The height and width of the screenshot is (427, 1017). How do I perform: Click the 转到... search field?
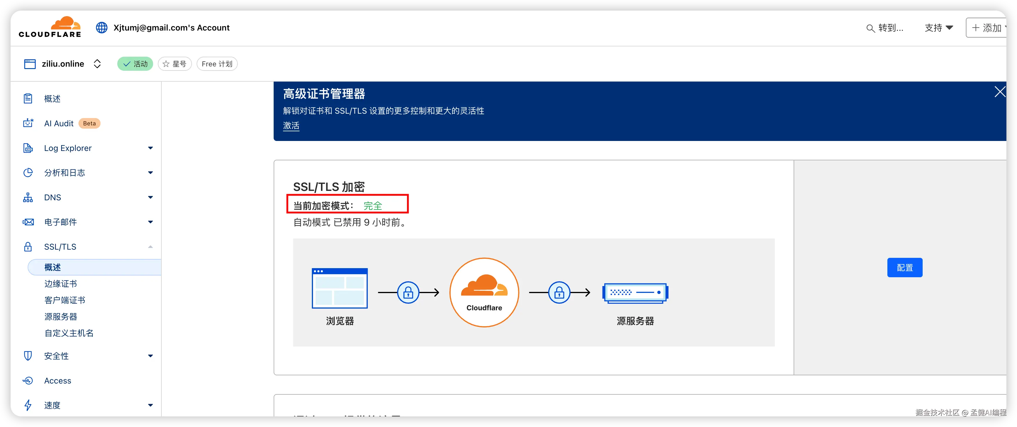tap(885, 28)
